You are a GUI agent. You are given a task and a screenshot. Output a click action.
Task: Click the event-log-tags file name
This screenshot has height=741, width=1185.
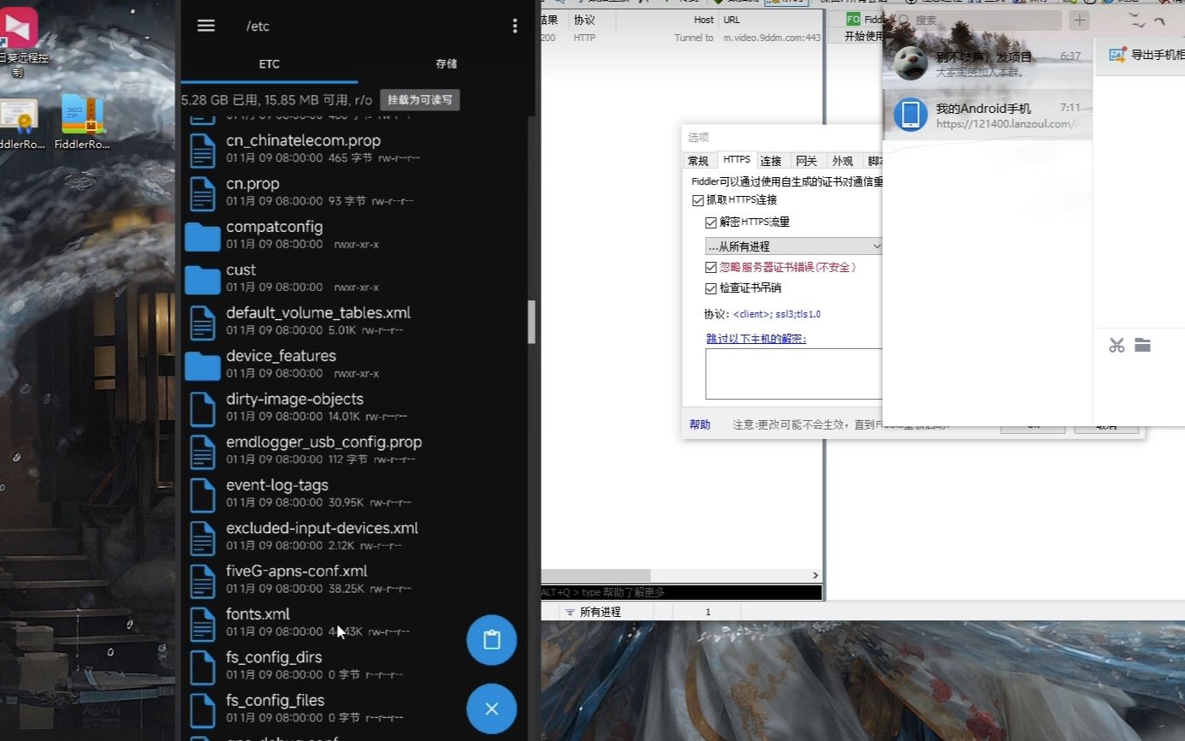(x=277, y=485)
